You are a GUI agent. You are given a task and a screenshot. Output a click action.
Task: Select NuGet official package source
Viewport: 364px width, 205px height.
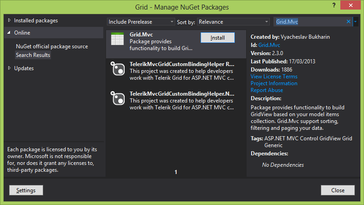52,46
